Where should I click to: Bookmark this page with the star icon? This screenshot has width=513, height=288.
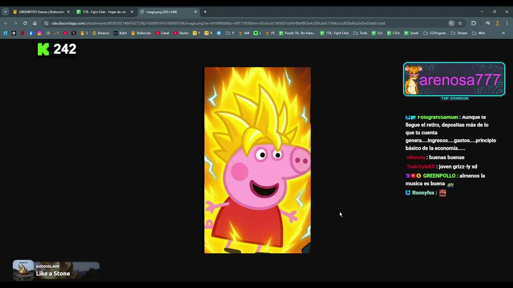(460, 23)
